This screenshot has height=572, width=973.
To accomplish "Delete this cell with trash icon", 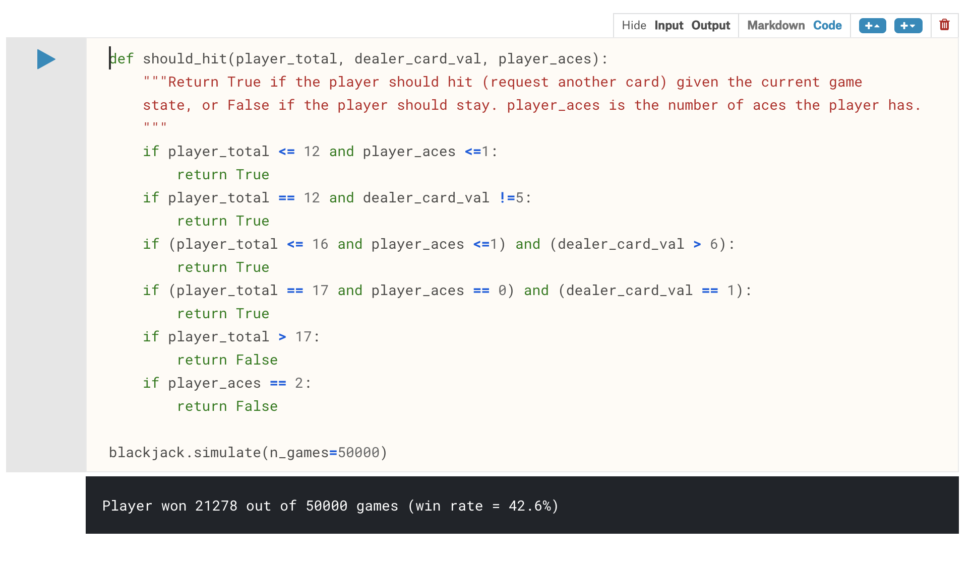I will tap(944, 25).
